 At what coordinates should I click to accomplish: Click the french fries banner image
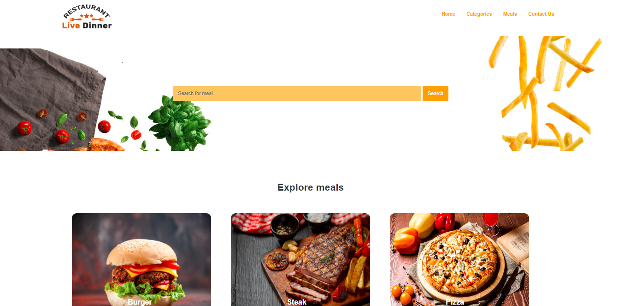point(546,93)
